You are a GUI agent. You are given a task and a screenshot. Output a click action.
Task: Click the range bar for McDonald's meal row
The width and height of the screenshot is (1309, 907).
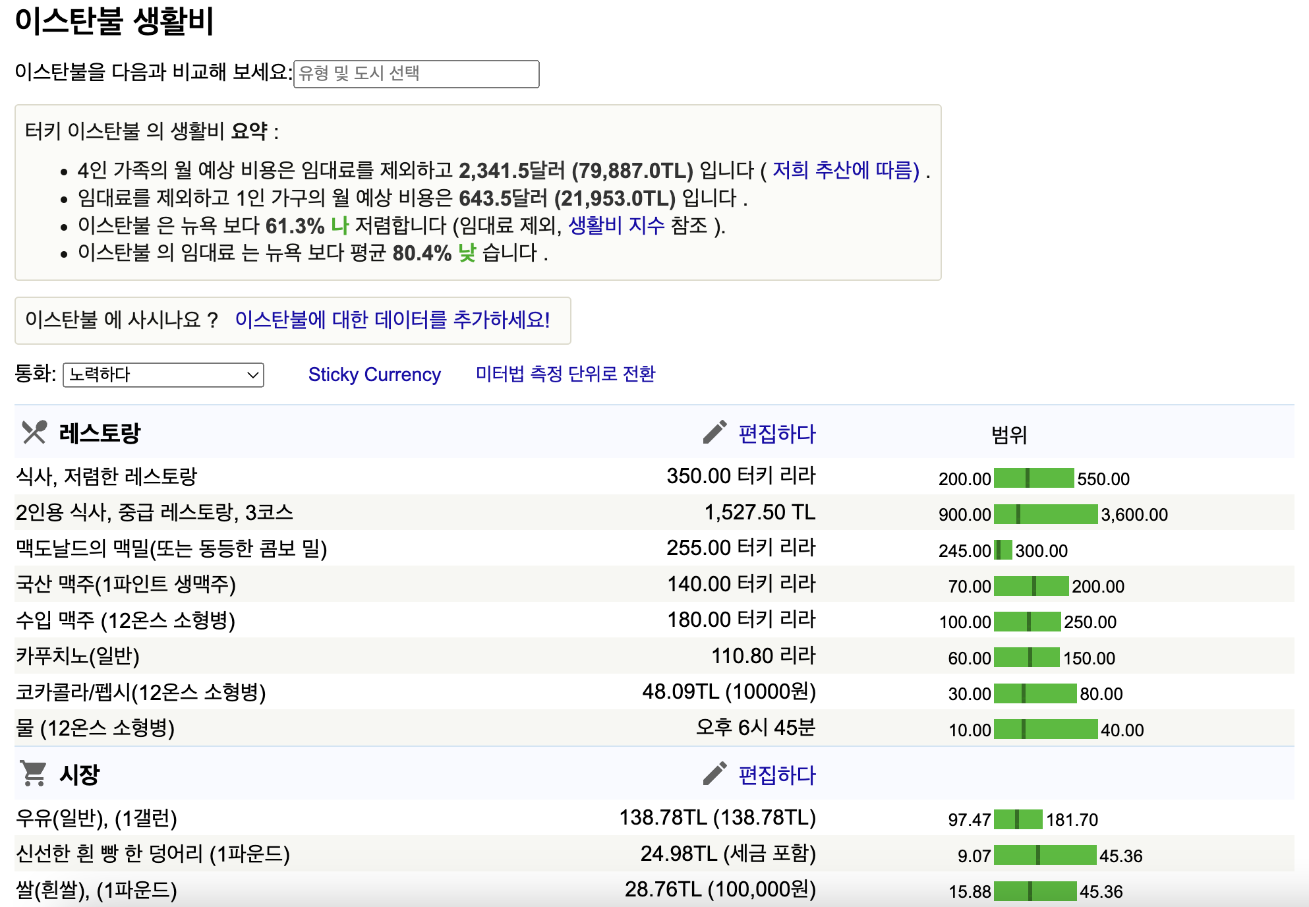point(1003,550)
